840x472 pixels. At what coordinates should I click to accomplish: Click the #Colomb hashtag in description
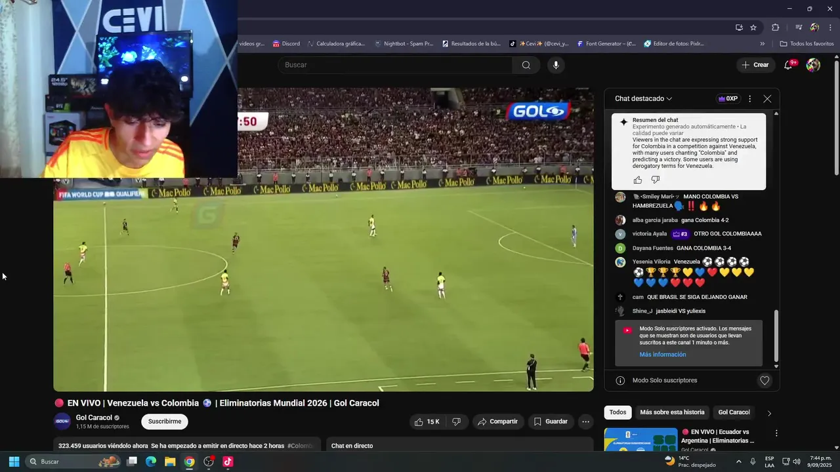(x=301, y=446)
